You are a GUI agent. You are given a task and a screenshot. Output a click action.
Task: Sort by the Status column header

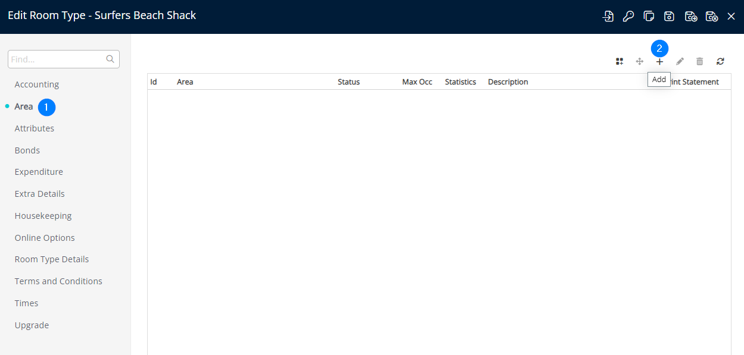click(348, 82)
